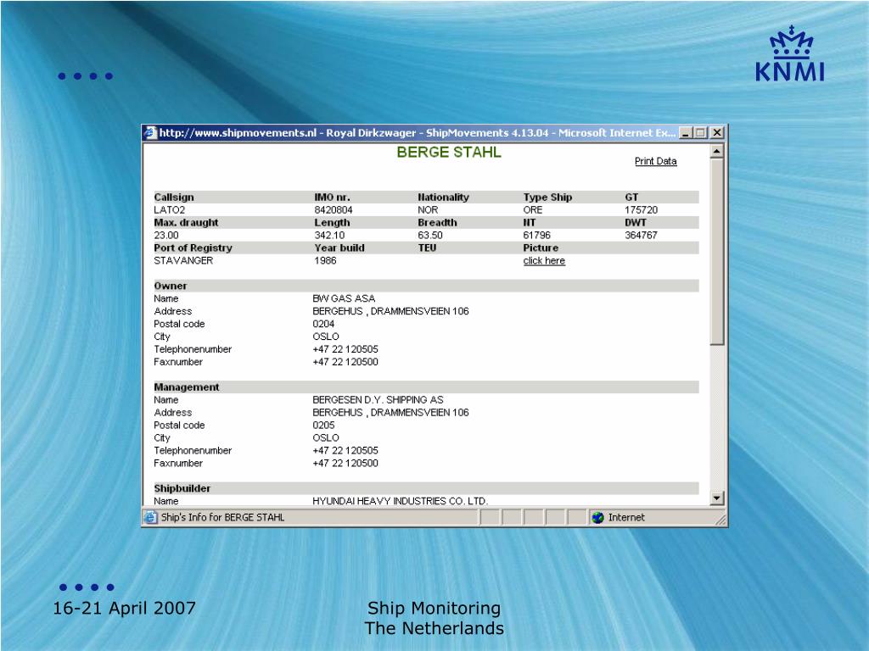The image size is (869, 651).
Task: Click the TEU column header
Action: pyautogui.click(x=427, y=248)
